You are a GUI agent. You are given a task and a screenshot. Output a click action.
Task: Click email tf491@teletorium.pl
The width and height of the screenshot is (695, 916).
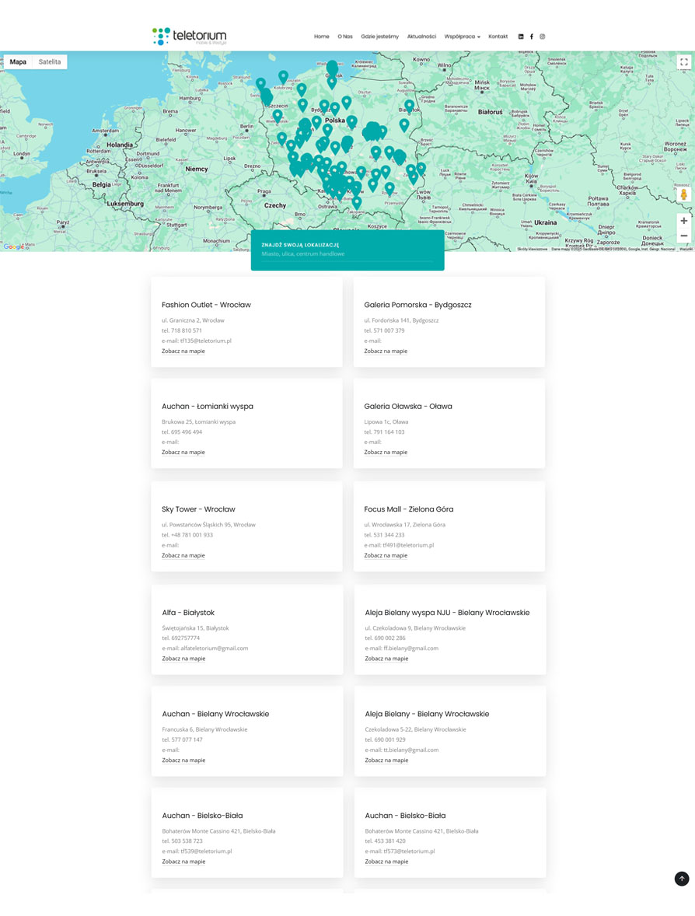click(x=408, y=545)
